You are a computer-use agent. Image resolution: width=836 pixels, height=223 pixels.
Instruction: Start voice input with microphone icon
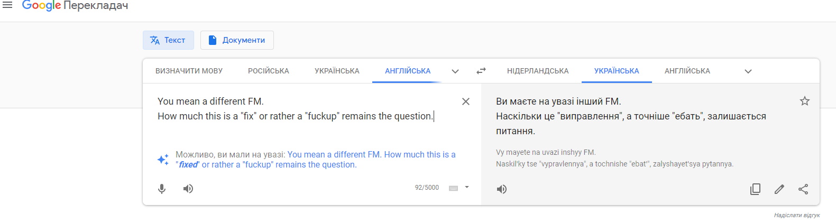(162, 189)
